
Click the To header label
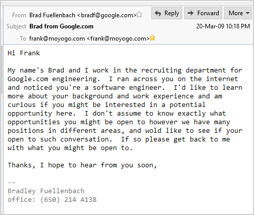(23, 39)
